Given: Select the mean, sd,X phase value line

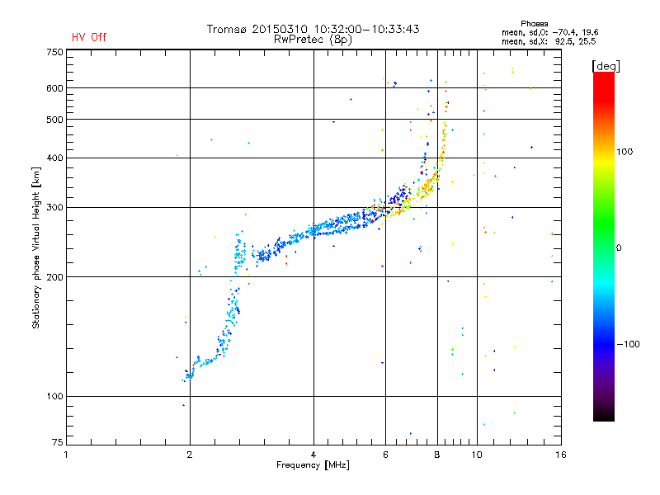Looking at the screenshot, I should pyautogui.click(x=549, y=41).
